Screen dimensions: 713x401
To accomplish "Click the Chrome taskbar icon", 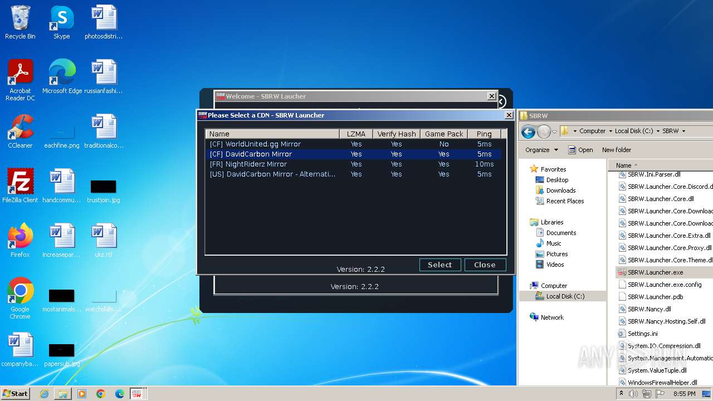I will 101,394.
